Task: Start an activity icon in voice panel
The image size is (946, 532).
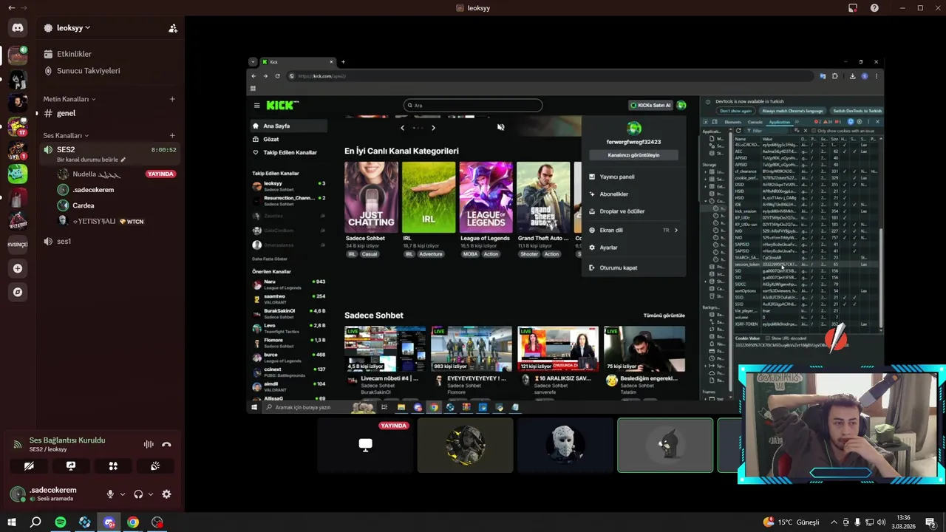Action: [x=113, y=466]
